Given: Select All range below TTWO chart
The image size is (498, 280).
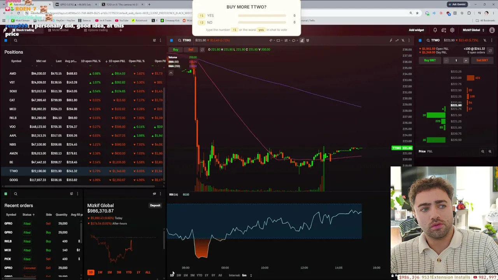Looking at the screenshot, I should coord(220,275).
